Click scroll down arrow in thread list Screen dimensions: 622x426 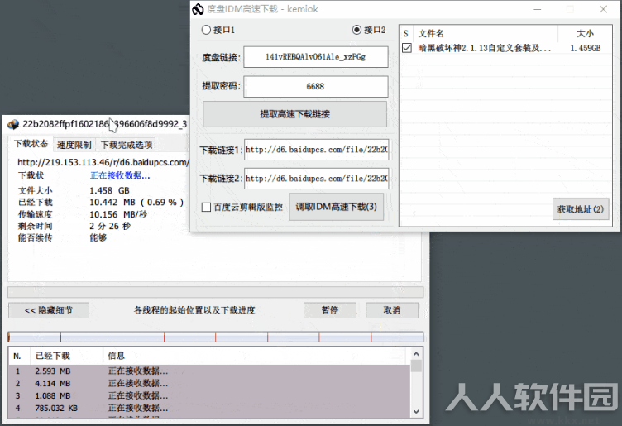tap(416, 411)
